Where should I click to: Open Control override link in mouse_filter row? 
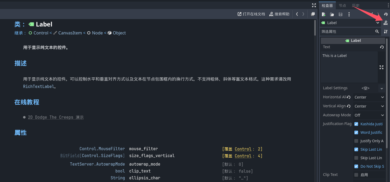tap(243, 149)
